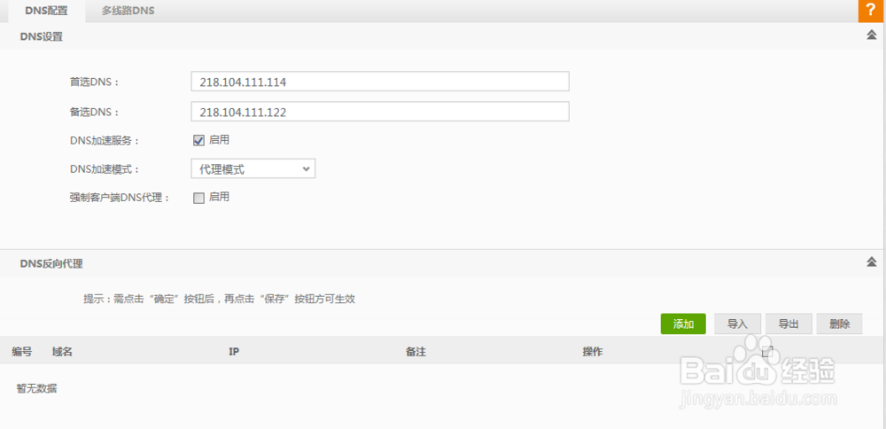This screenshot has width=886, height=429.
Task: Click the 删除 button
Action: [840, 324]
